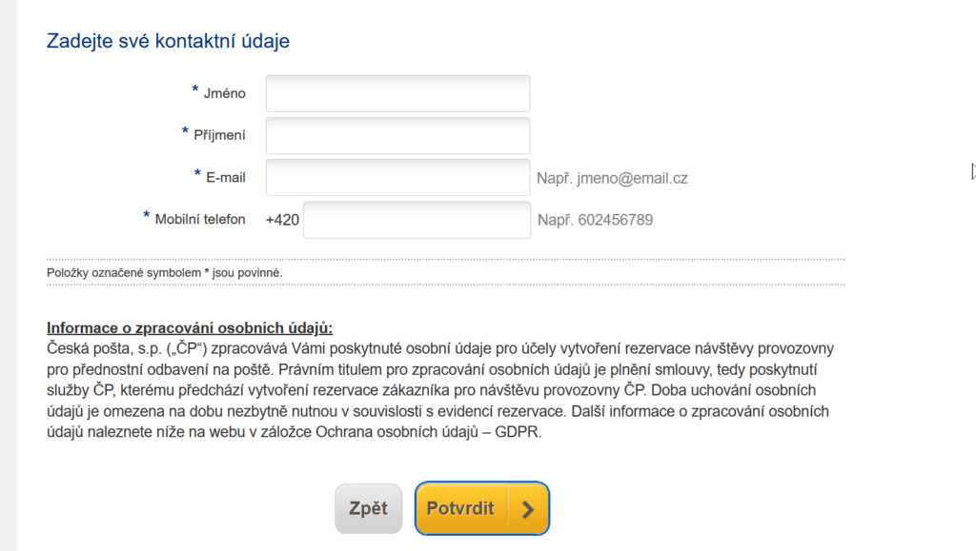Click the Mobilní telefon number field
The image size is (976, 551).
click(416, 220)
